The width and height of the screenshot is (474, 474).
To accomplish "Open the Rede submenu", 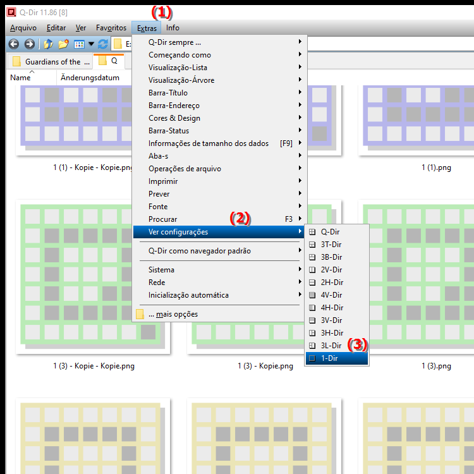I will [x=219, y=283].
